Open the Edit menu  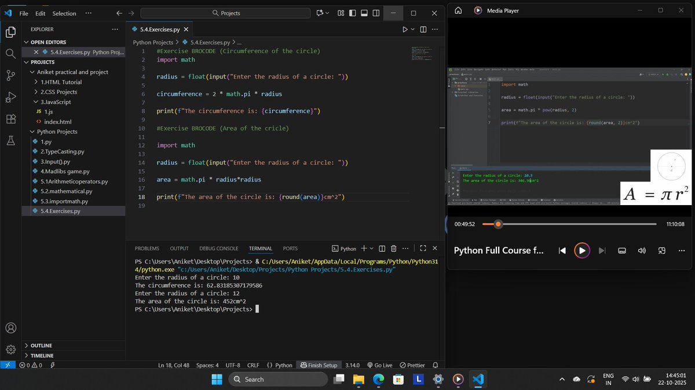pos(40,13)
